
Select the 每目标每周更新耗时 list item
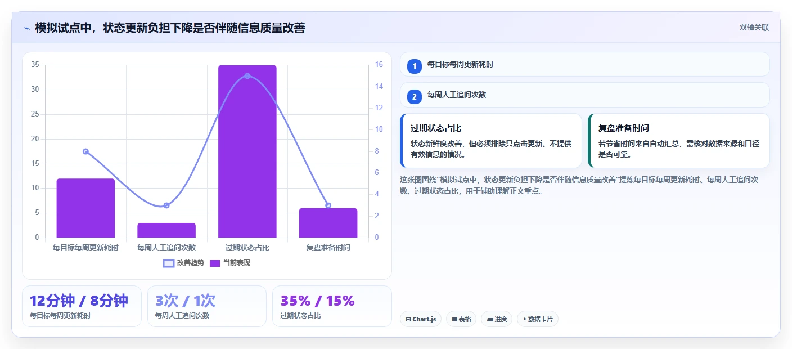tap(584, 64)
